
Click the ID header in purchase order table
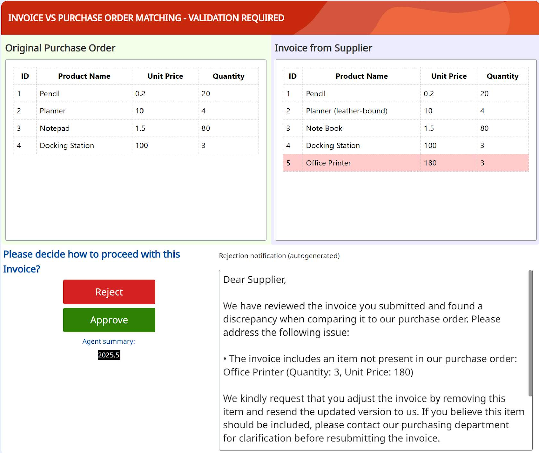point(25,76)
